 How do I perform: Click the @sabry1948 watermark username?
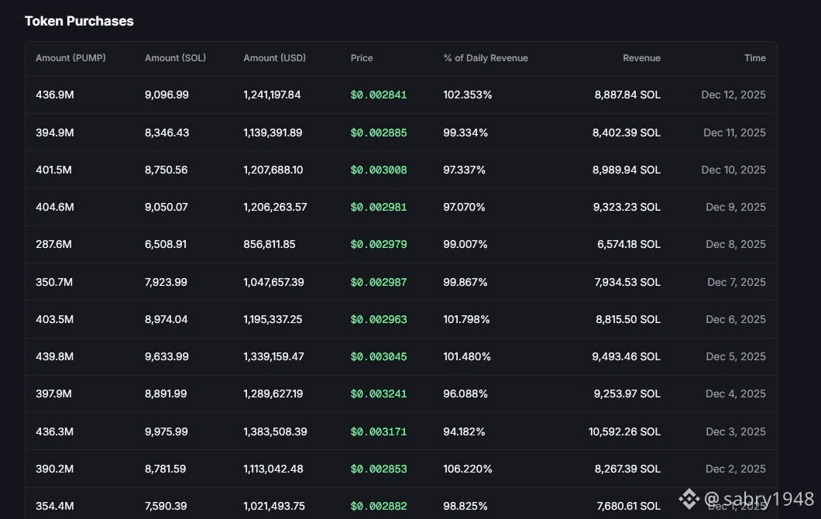coord(759,498)
